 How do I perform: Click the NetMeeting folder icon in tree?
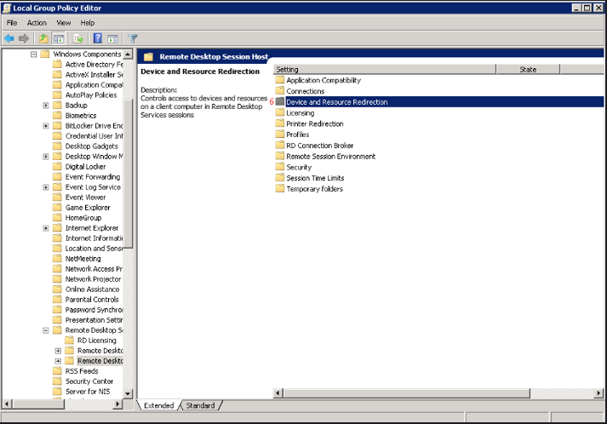point(57,258)
